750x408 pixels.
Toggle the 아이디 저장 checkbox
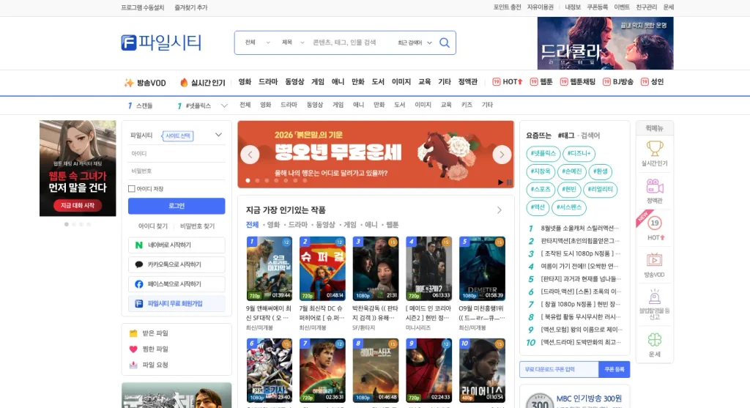tap(132, 189)
